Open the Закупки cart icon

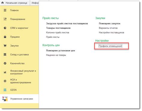point(5,46)
